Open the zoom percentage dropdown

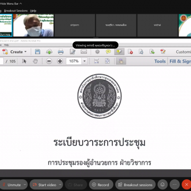[84, 61]
